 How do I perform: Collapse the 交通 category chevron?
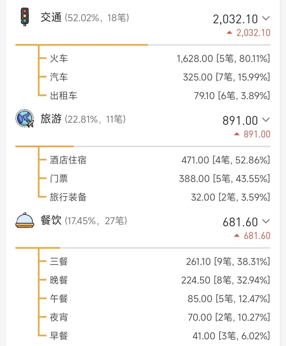pos(266,19)
